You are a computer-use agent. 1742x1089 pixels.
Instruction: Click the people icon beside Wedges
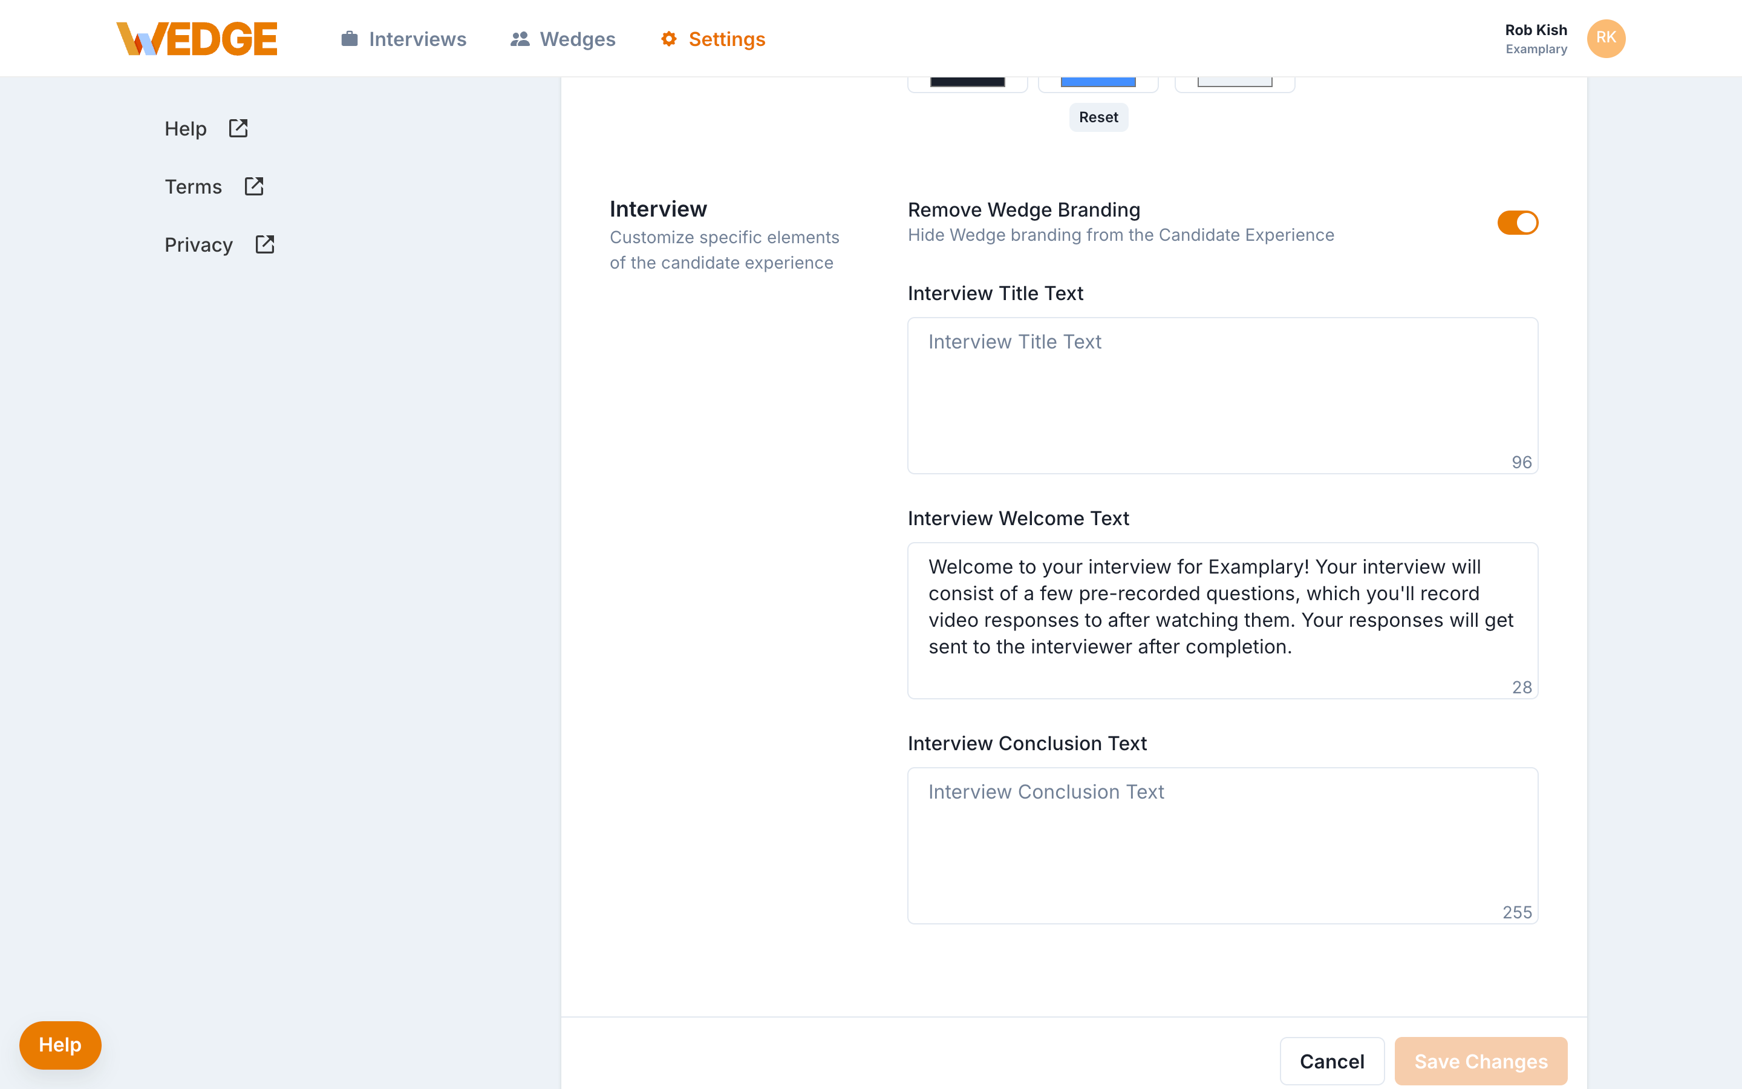pyautogui.click(x=520, y=39)
